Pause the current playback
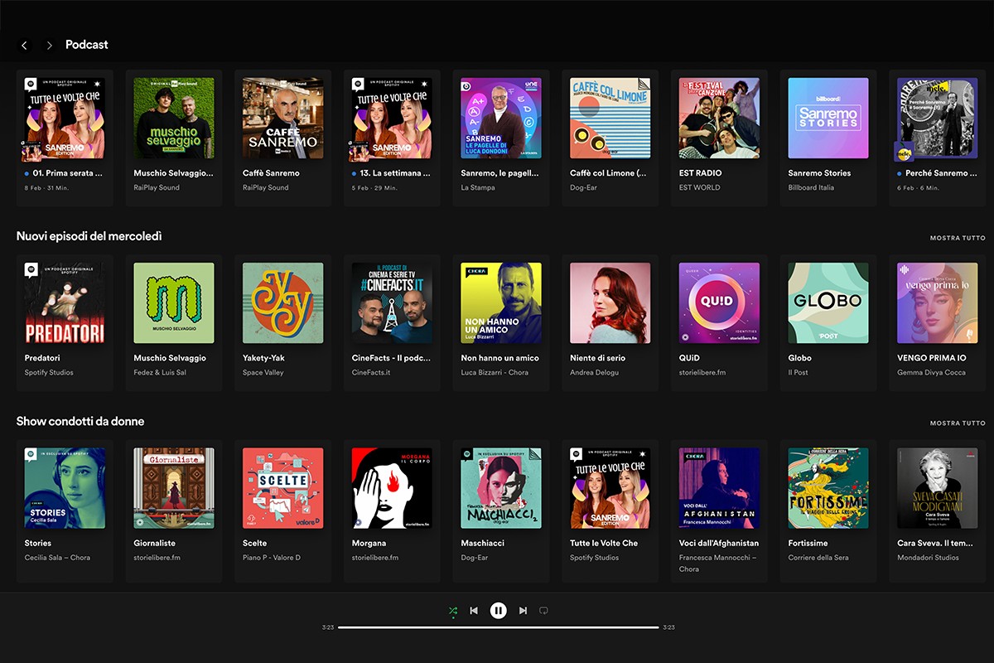Image resolution: width=994 pixels, height=663 pixels. point(498,611)
